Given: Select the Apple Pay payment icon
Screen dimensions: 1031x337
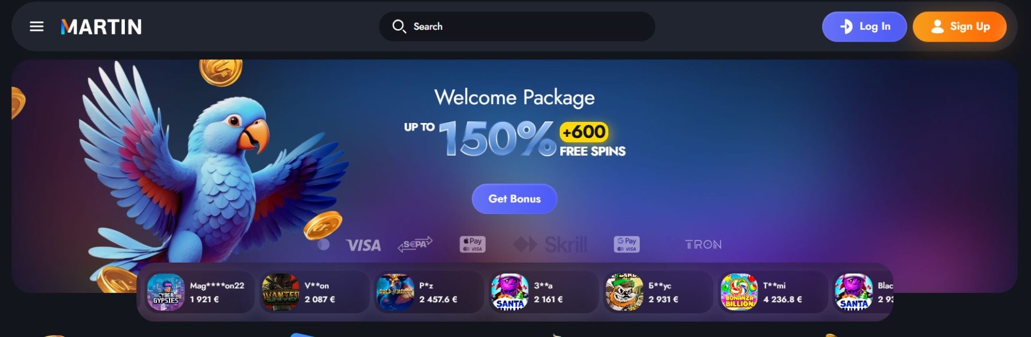Looking at the screenshot, I should click(x=473, y=244).
